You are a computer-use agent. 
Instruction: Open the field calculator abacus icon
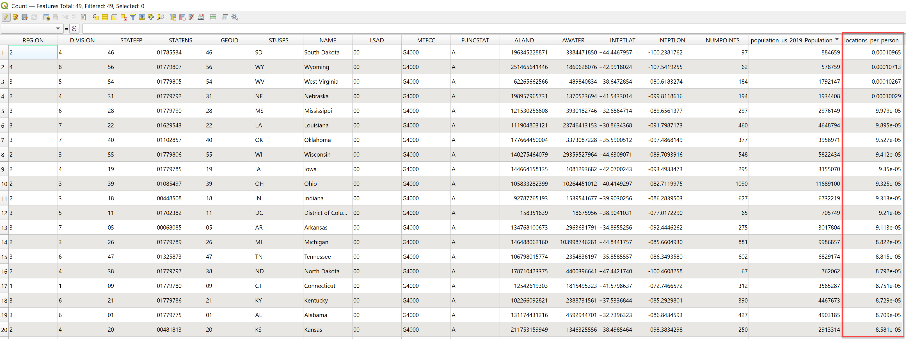click(201, 17)
